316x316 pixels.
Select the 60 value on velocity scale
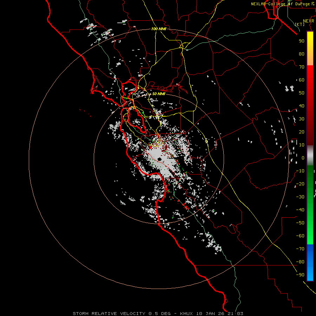coord(302,80)
